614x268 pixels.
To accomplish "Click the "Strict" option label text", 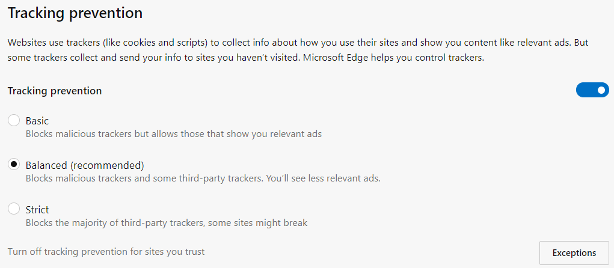I will (x=37, y=210).
